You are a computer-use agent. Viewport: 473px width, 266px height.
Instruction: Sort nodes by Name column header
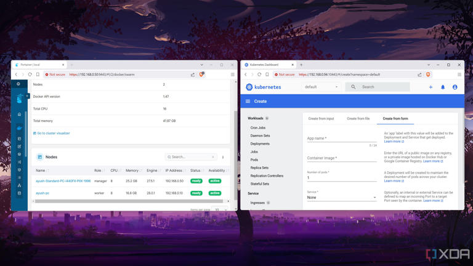point(41,171)
